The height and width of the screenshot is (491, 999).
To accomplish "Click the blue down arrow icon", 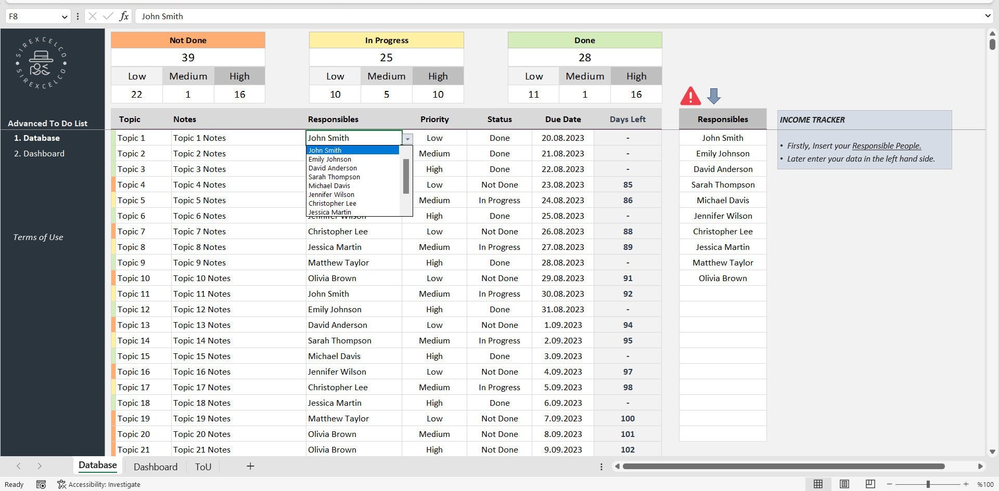I will (713, 96).
